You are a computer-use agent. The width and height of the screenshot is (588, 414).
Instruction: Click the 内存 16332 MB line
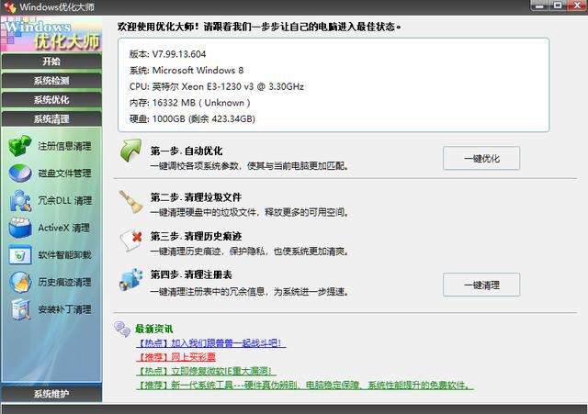pyautogui.click(x=189, y=103)
